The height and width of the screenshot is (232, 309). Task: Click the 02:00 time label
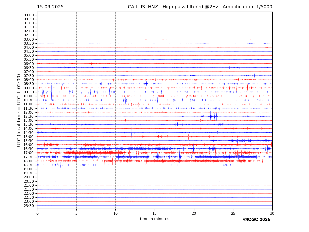coord(29,31)
